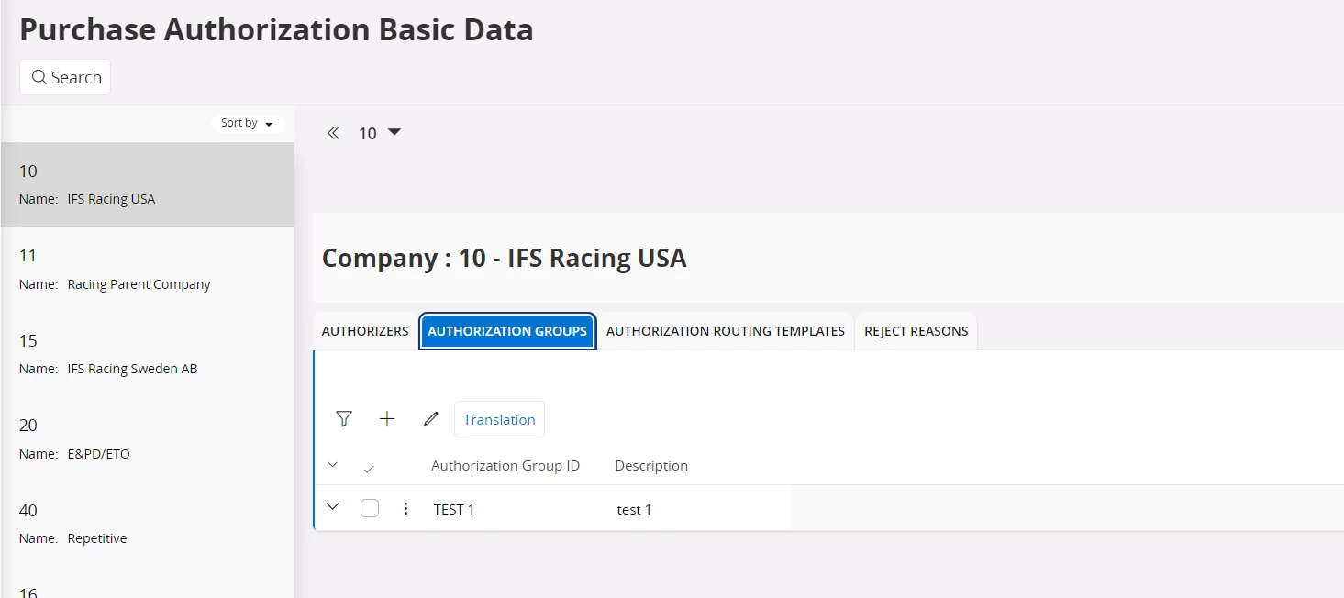
Task: Open the Sort by dropdown
Action: point(248,123)
